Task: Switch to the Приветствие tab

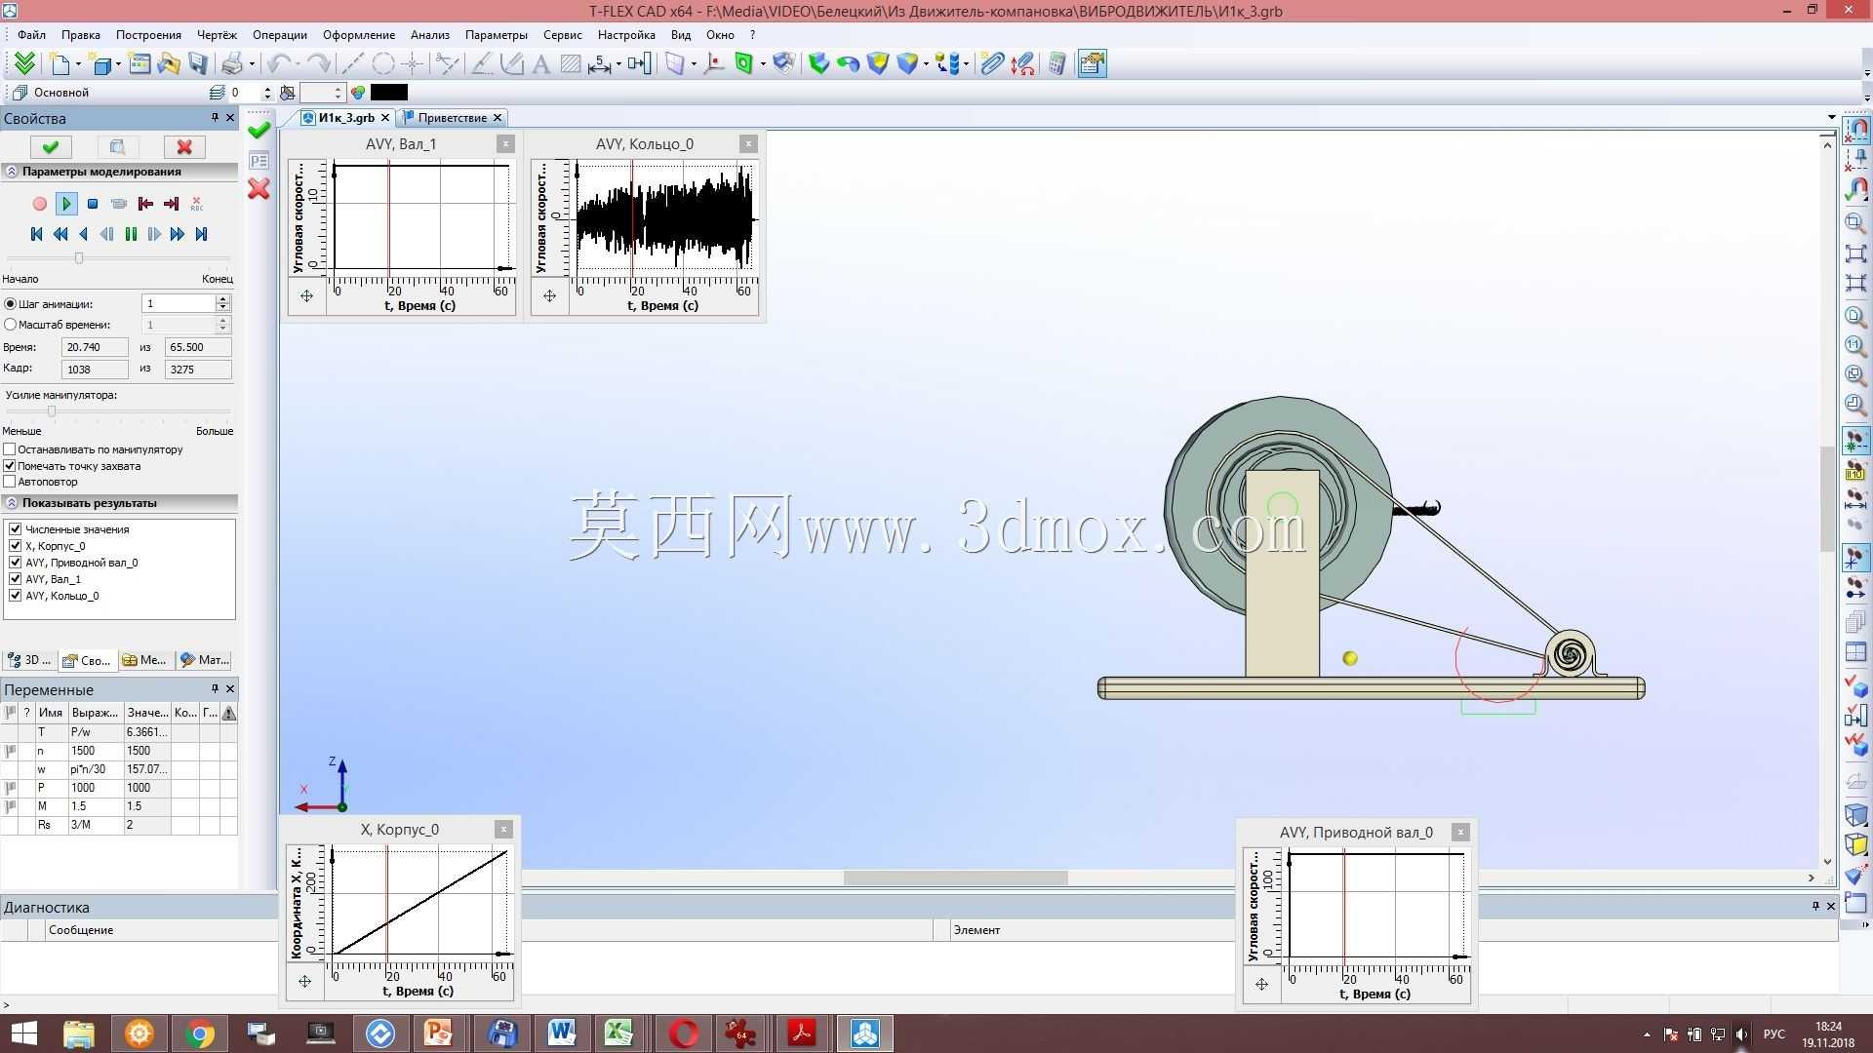Action: (452, 118)
